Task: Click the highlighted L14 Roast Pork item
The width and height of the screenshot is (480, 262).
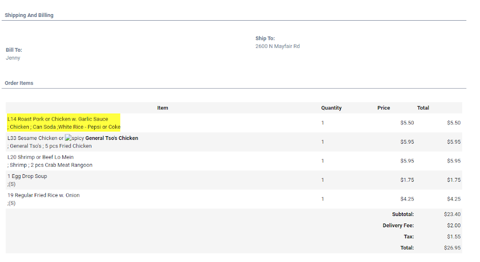Action: point(58,119)
